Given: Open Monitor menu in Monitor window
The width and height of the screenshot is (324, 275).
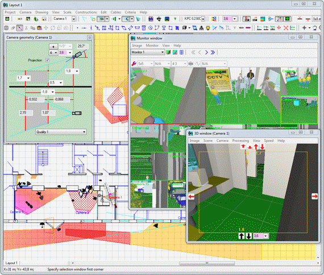Looking at the screenshot, I should [x=152, y=45].
